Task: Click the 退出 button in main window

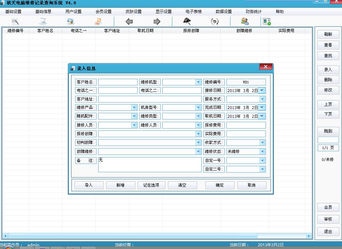Action: tap(328, 232)
